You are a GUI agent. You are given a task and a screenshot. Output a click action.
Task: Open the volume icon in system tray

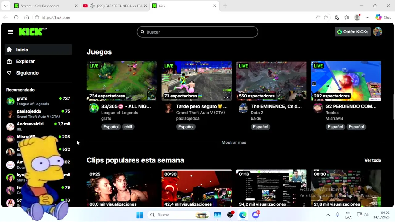(x=366, y=215)
